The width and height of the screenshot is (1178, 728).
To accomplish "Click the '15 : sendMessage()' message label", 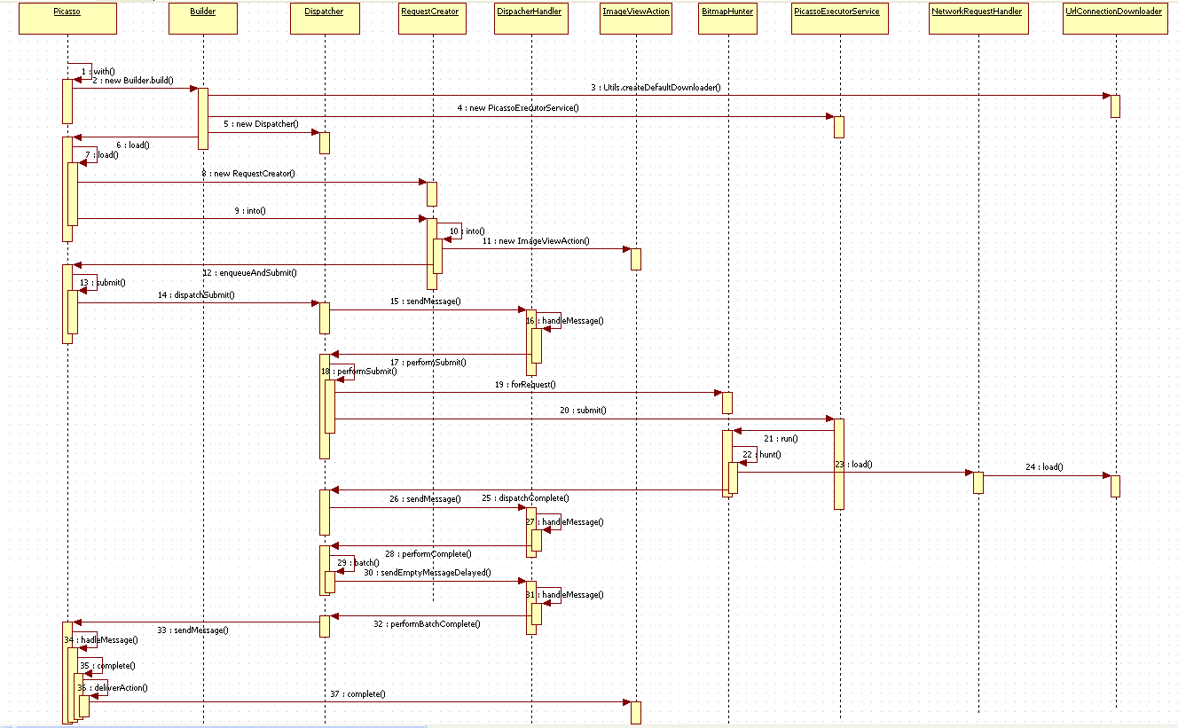I will tap(425, 301).
